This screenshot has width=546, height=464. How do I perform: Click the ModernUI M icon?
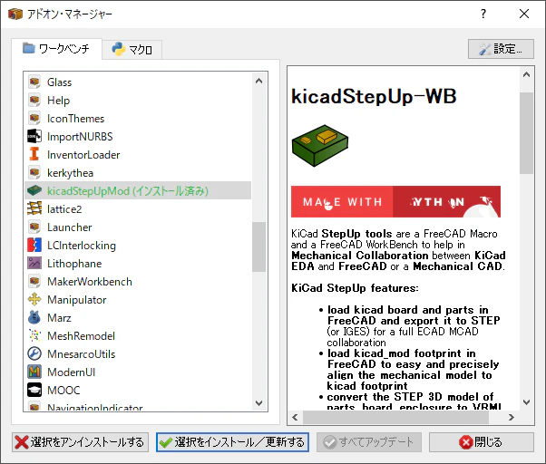34,372
